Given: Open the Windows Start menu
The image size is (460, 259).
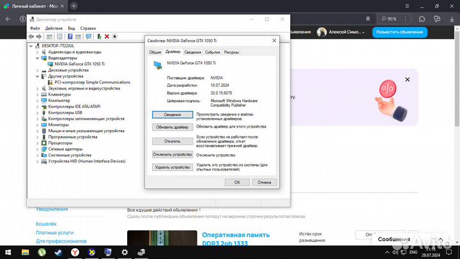Looking at the screenshot, I should (x=8, y=252).
